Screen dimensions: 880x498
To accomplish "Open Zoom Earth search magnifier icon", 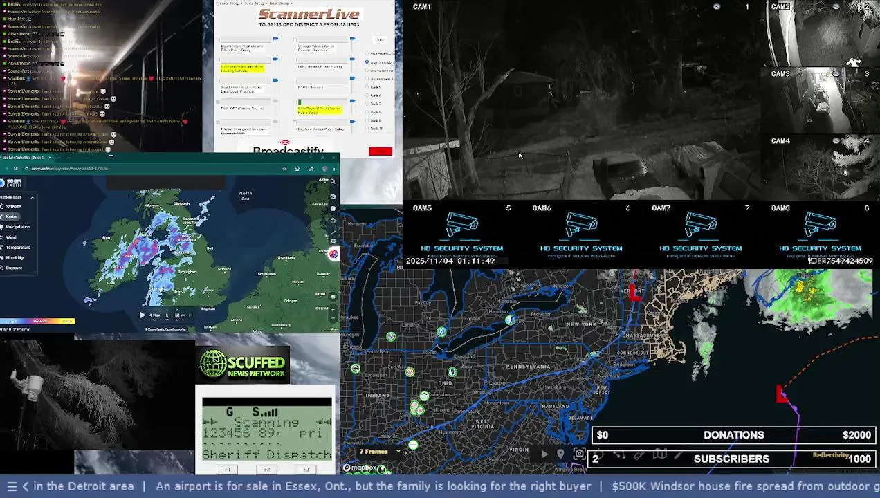I will pos(333,181).
